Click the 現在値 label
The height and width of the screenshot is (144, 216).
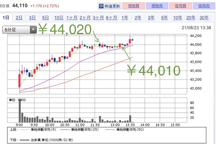[5, 6]
